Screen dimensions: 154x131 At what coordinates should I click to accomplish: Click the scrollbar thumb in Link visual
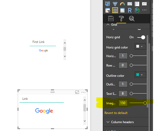85,108
